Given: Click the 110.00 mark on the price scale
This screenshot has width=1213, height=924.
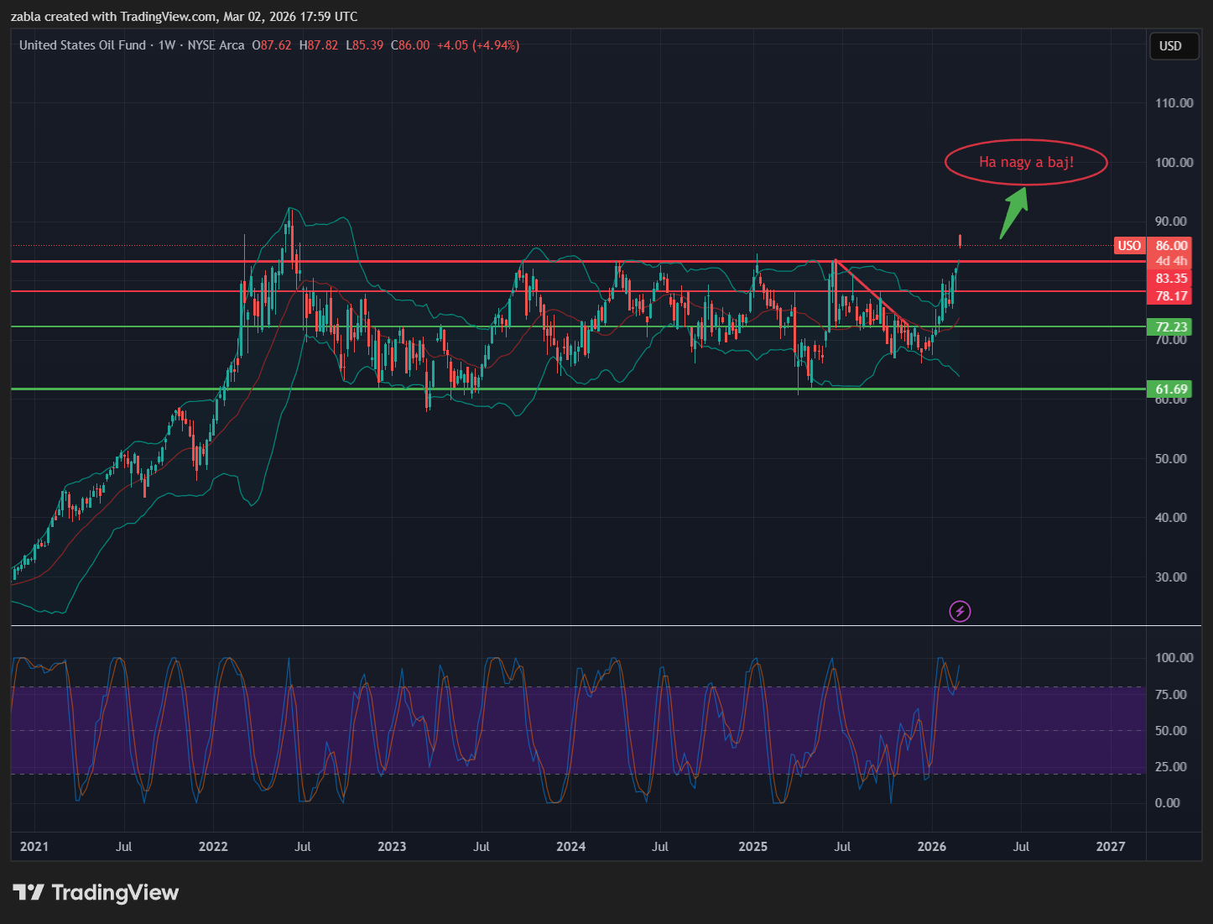Looking at the screenshot, I should tap(1174, 103).
